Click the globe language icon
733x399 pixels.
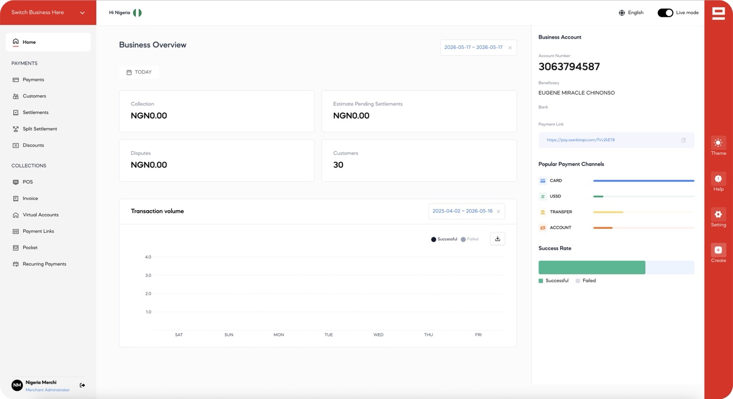pos(622,13)
